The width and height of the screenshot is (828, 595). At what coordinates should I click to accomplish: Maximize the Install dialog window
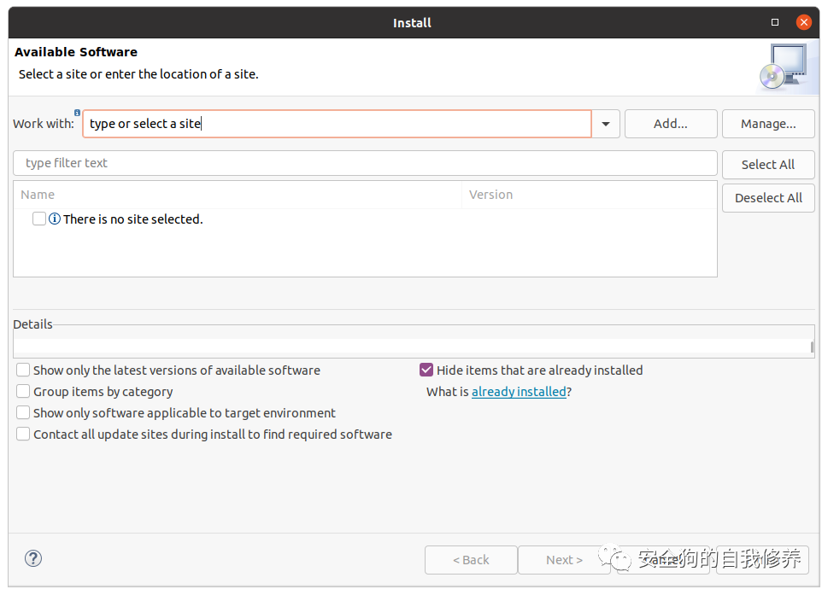775,22
